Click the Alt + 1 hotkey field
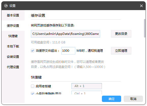 (x=87, y=86)
